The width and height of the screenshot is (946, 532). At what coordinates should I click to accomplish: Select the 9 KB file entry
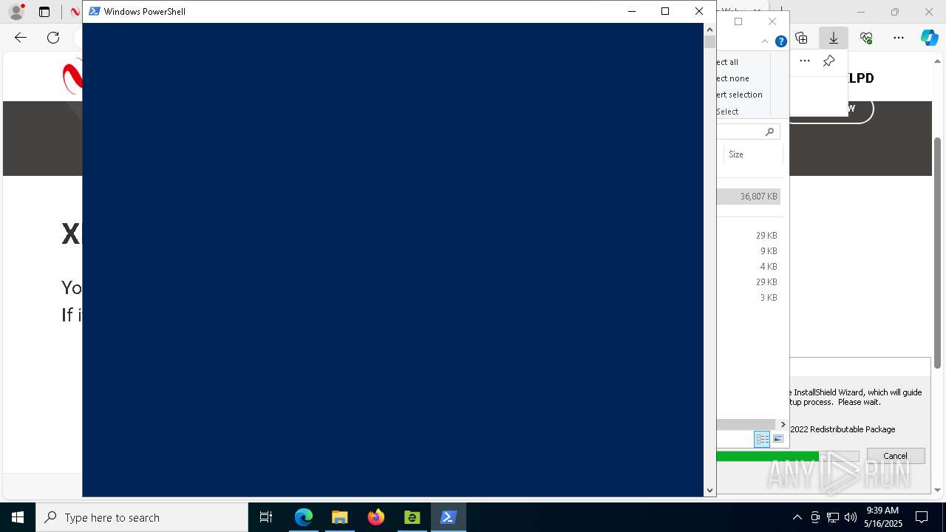[x=748, y=251]
